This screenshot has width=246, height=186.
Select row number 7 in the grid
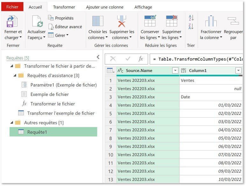[x=111, y=130]
